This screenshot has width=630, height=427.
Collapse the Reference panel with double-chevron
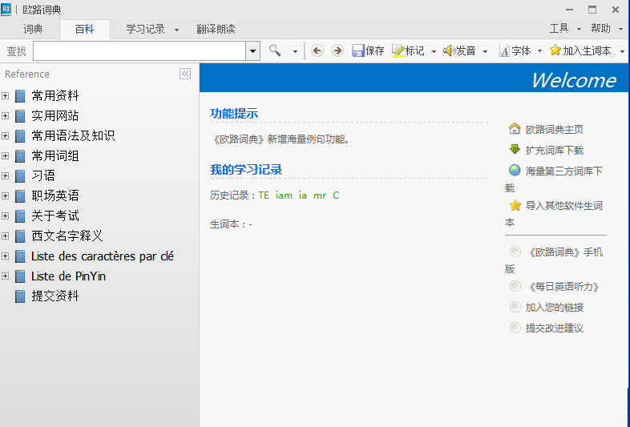(x=185, y=74)
